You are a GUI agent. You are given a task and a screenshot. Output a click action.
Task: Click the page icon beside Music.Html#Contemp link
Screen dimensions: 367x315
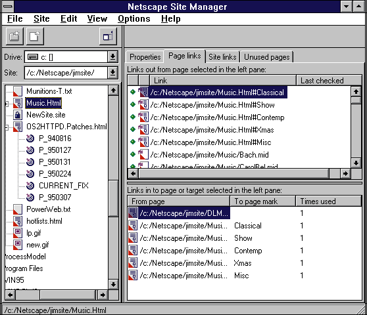(x=143, y=117)
